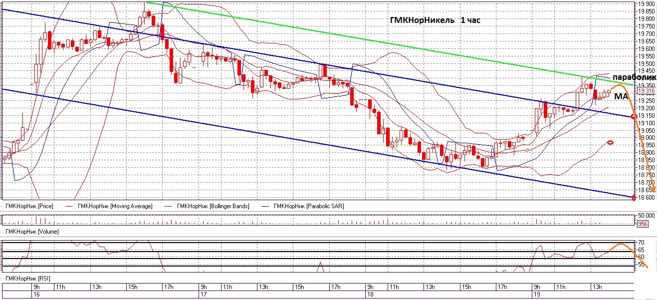Screen dimensions: 657x300
Task: Click the 9h label above day 18
Action: pos(371,287)
